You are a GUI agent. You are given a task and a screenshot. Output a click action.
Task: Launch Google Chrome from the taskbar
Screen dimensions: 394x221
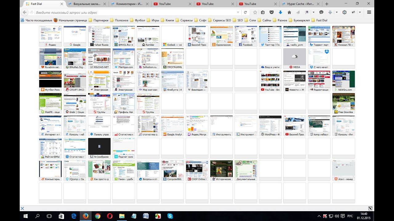tap(98, 216)
